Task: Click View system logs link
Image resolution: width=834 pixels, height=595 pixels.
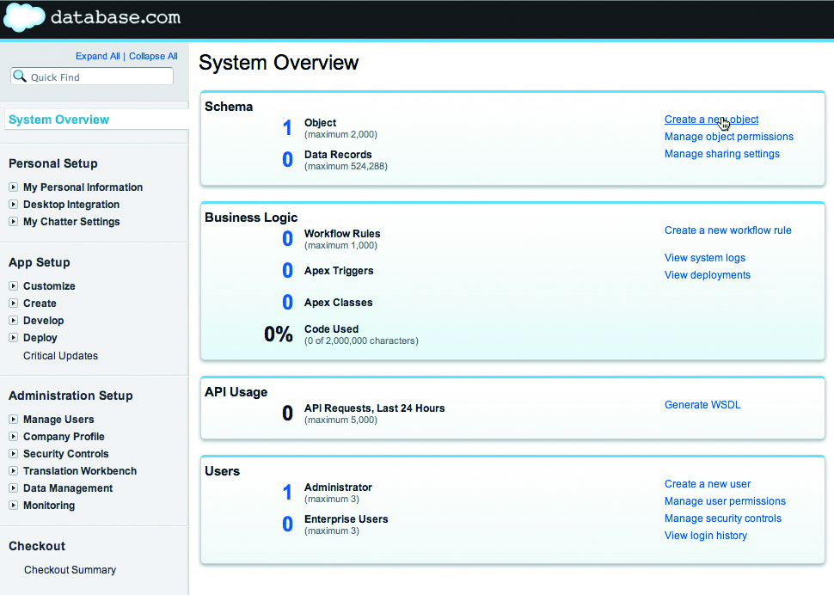Action: [x=705, y=258]
